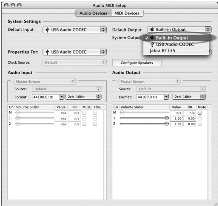218x206 pixels.
Task: Click Audio Output channel 1 volume slider
Action: (x=144, y=118)
